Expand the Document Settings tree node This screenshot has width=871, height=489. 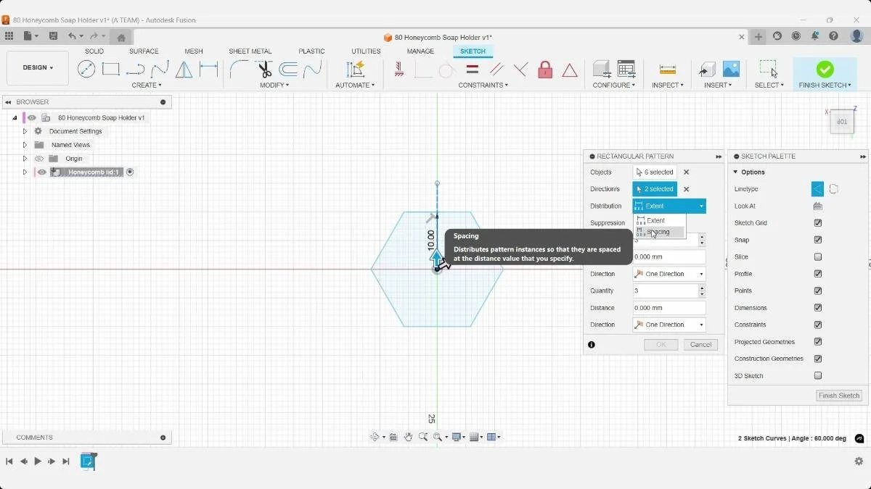(x=25, y=132)
